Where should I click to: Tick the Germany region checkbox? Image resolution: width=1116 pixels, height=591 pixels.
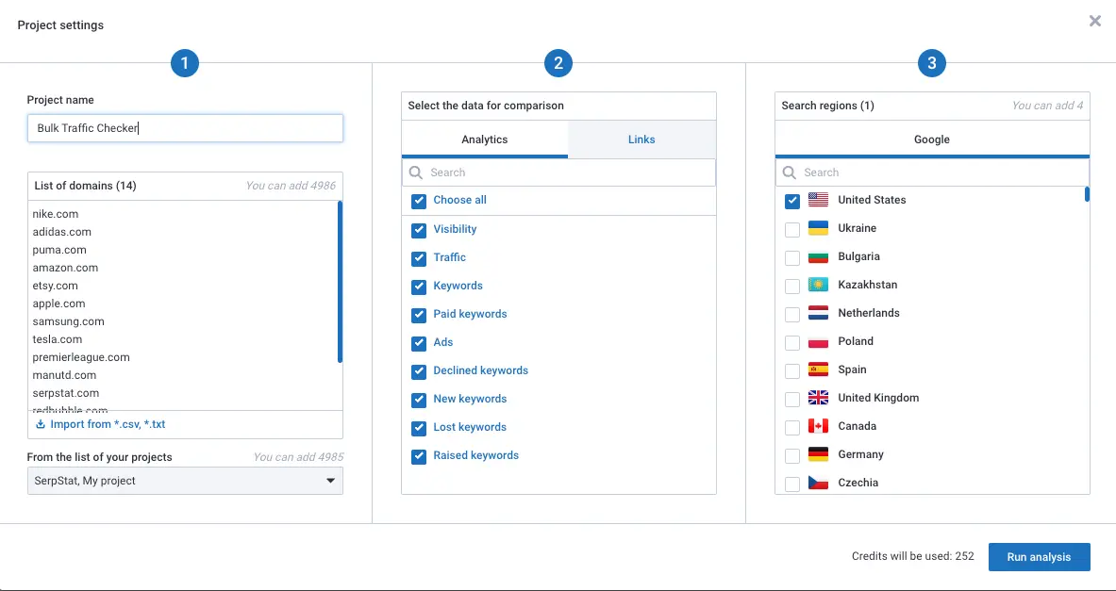[792, 455]
